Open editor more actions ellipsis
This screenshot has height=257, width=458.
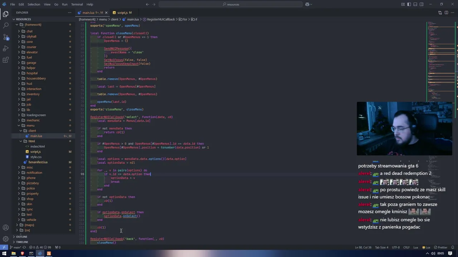point(452,12)
